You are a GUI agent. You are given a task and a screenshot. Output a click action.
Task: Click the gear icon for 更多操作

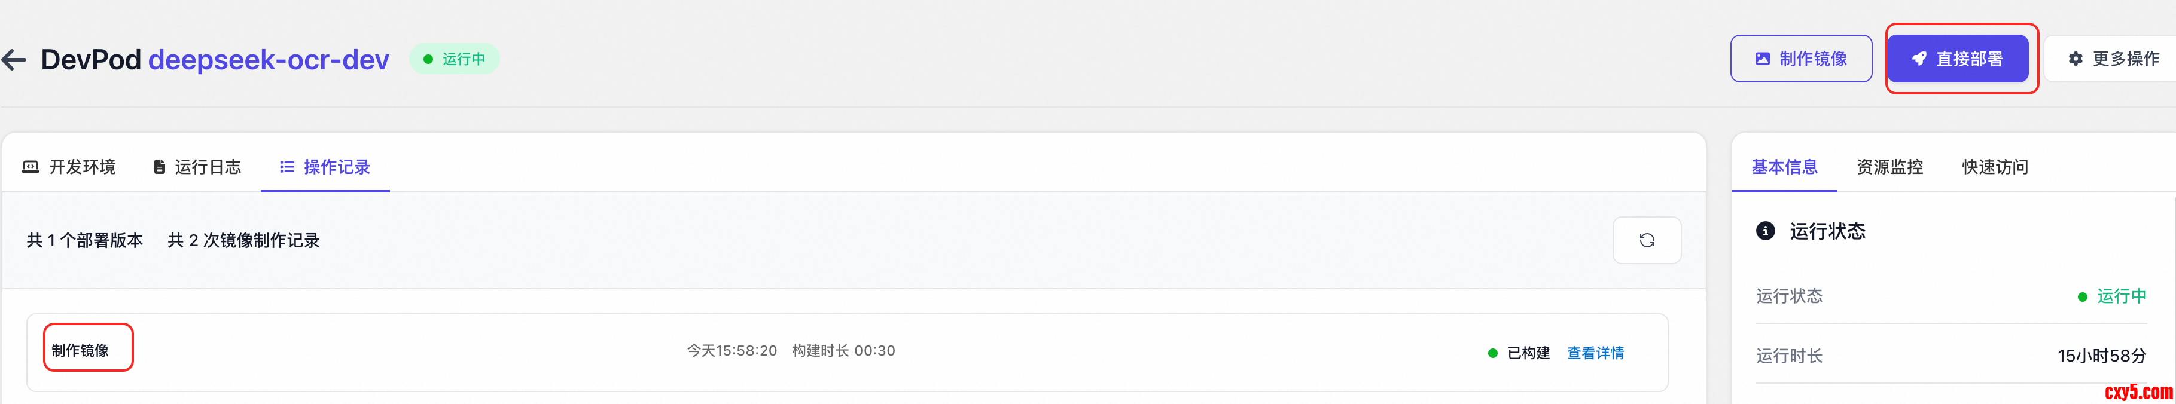coord(2076,59)
